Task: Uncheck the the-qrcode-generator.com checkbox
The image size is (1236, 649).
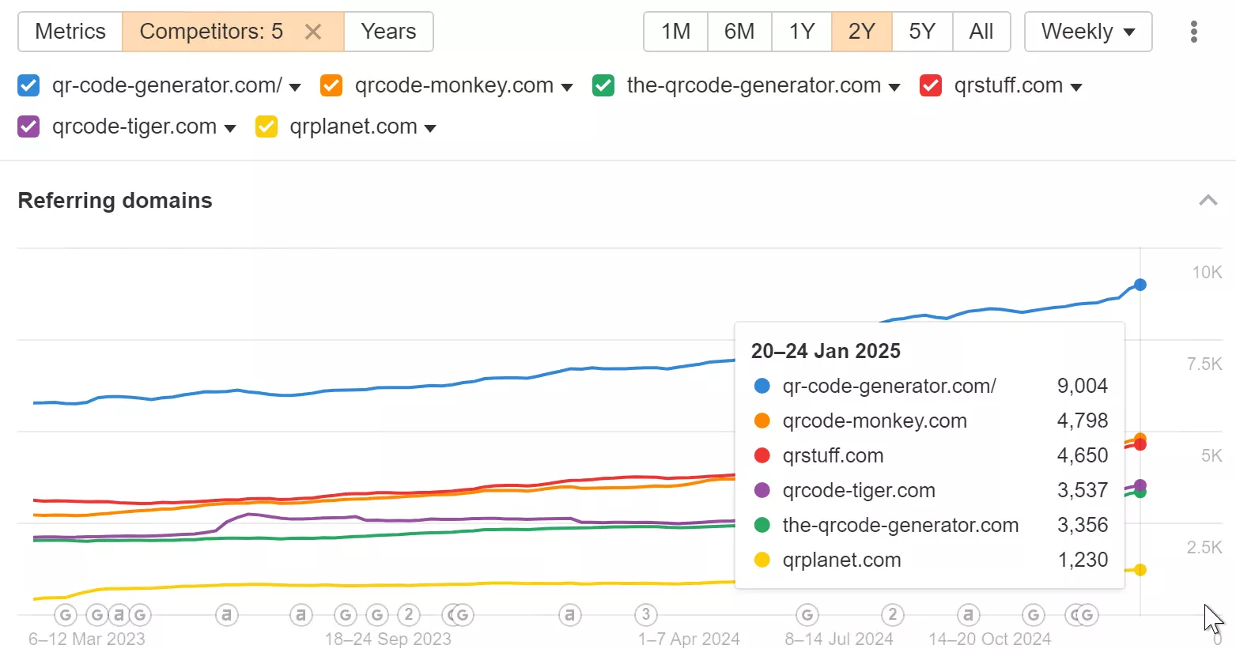Action: pyautogui.click(x=603, y=85)
